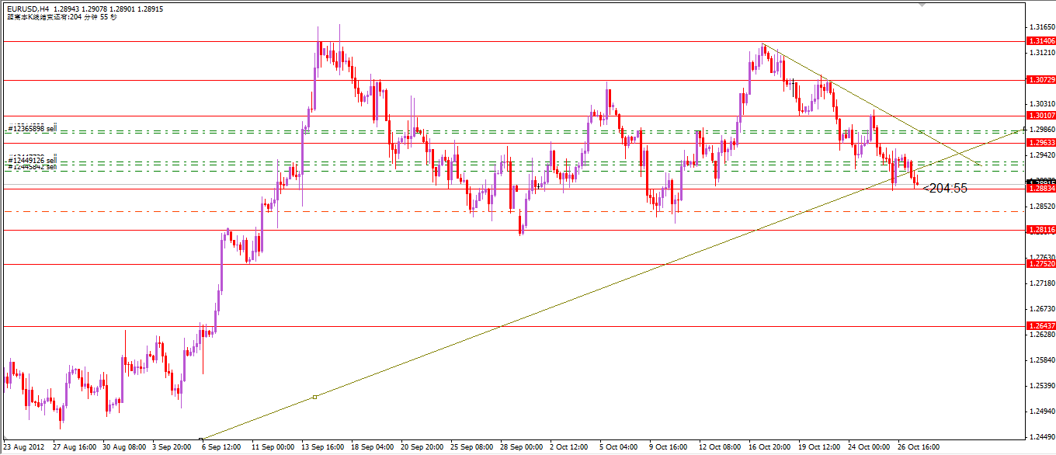Screen dimensions: 1056x455
Task: Select the trendline middle anchor square above 11 Sep
Action: (314, 397)
